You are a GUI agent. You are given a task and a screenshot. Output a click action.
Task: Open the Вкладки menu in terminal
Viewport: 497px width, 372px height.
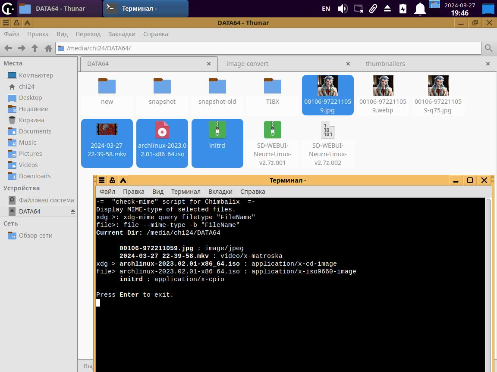click(220, 192)
